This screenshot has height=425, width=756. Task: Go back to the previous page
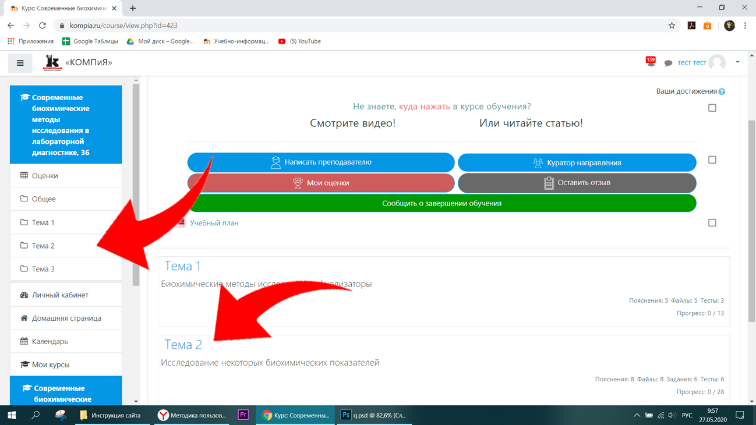pos(10,26)
